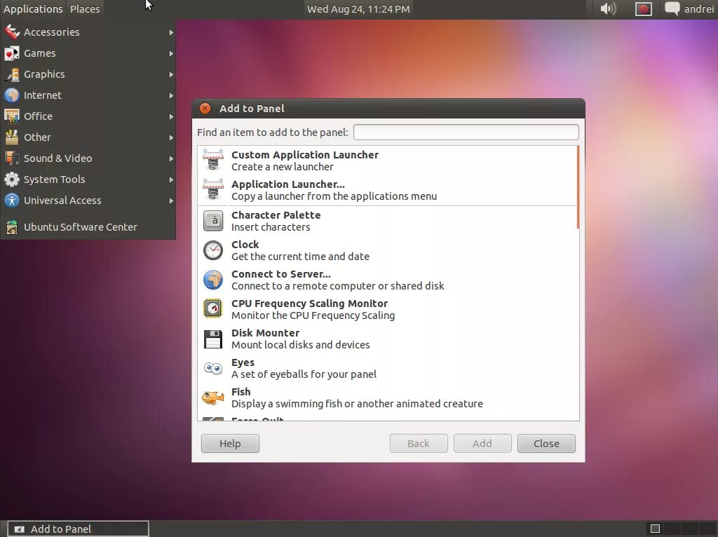Image resolution: width=718 pixels, height=537 pixels.
Task: Open the Applications menu
Action: pos(33,9)
